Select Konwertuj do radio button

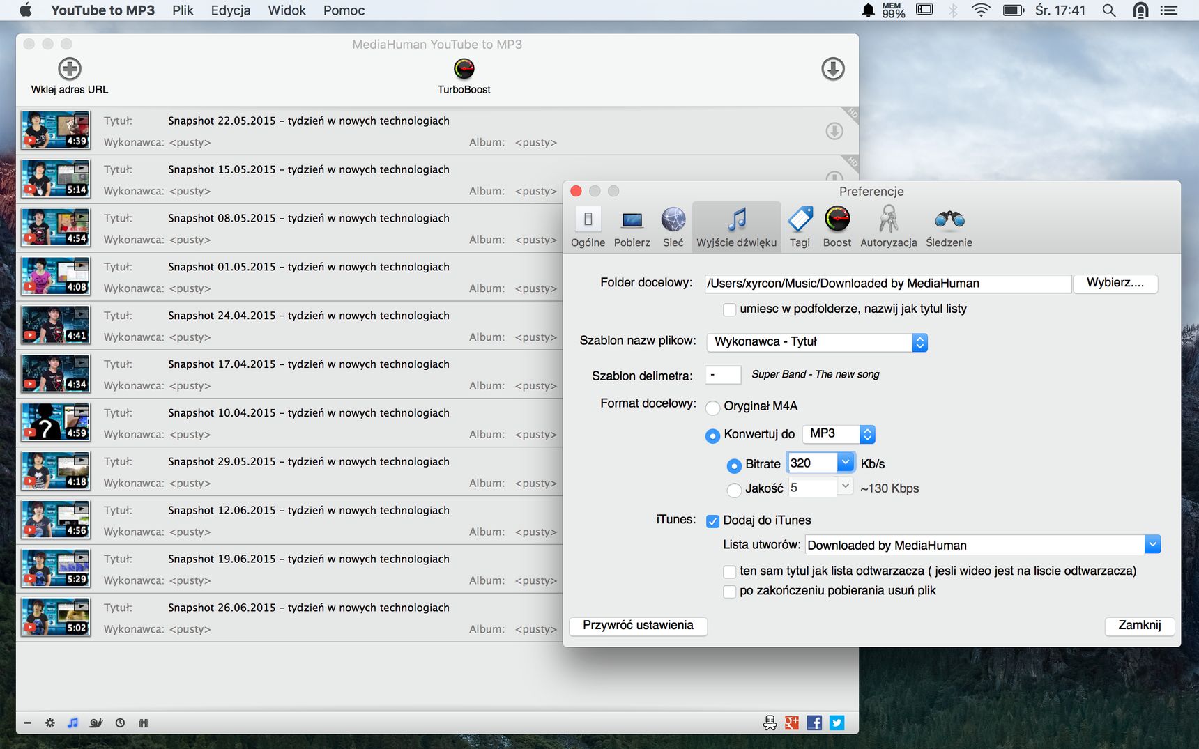[712, 436]
